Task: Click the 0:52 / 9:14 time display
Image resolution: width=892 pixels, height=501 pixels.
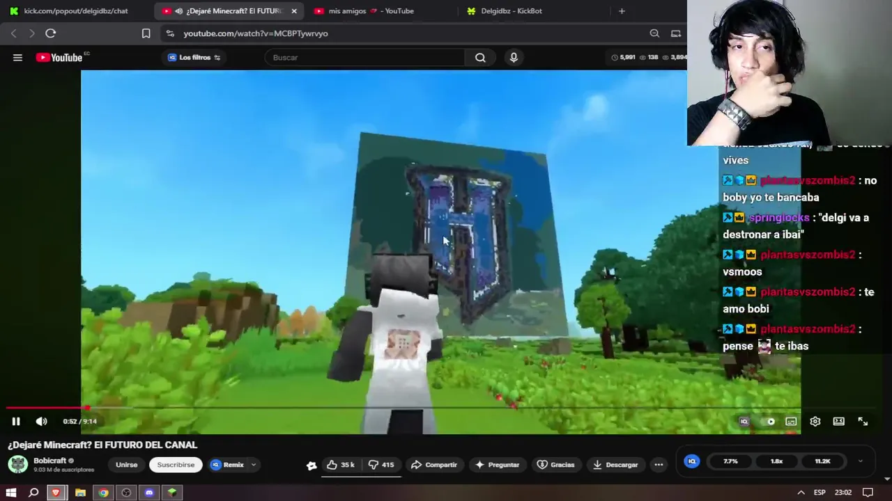Action: 79,421
